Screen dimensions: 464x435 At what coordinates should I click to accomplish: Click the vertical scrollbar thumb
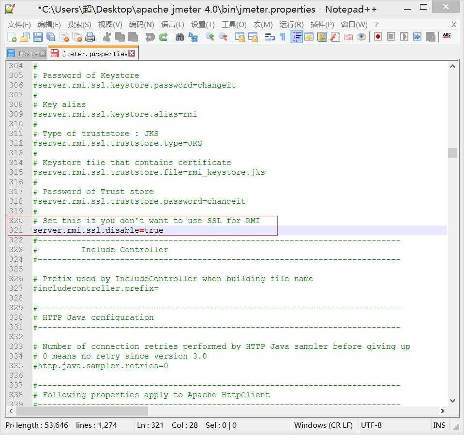click(x=452, y=153)
